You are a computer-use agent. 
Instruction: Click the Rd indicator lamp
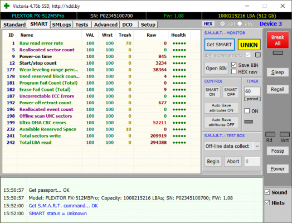click(x=270, y=134)
